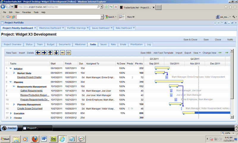Expand the Closing task group
Screen dimensions: 238x143
(x=11, y=118)
